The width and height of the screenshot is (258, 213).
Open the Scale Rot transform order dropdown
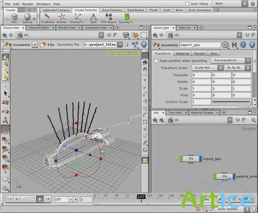tap(207, 67)
